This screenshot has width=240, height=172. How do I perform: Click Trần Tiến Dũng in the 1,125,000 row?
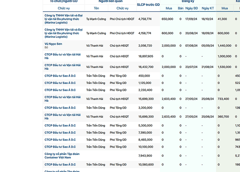(x=96, y=83)
